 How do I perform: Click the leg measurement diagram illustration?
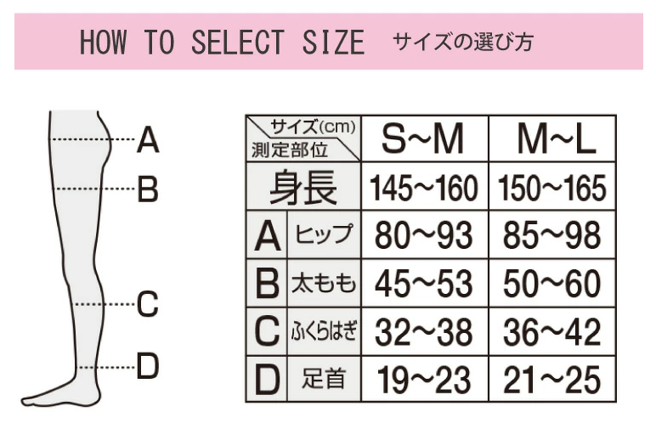coord(81,255)
